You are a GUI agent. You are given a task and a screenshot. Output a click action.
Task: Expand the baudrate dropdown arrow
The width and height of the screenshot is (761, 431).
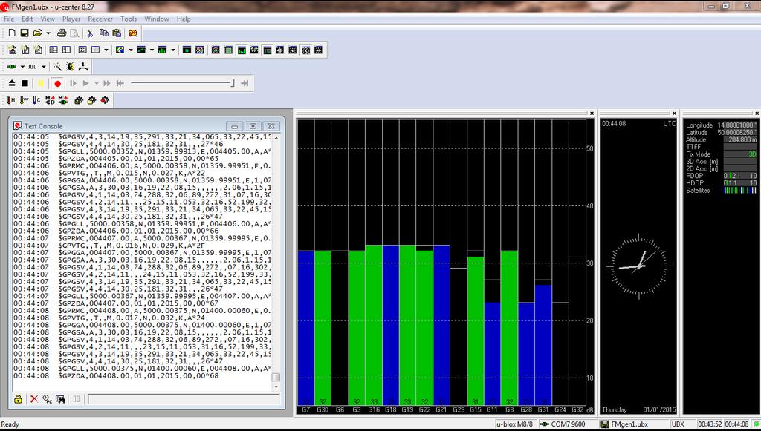pos(44,66)
